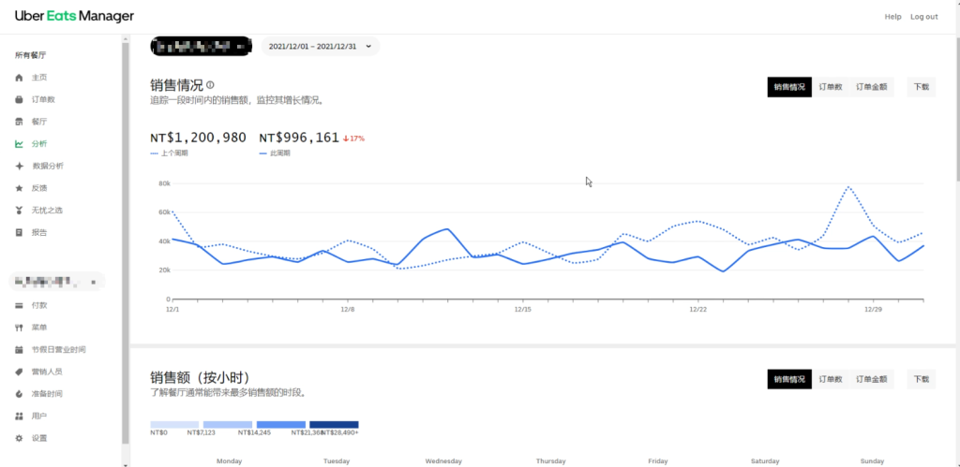Click the 下载 button for the sales chart

(921, 87)
